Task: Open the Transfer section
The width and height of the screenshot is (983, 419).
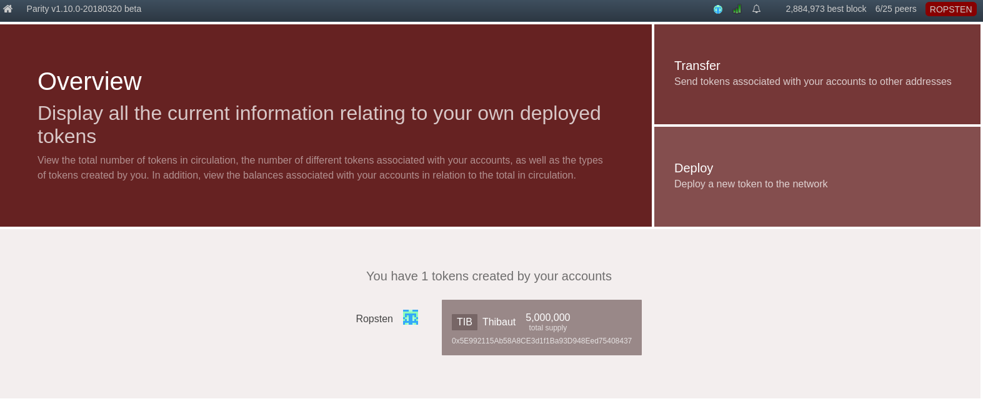Action: point(817,74)
